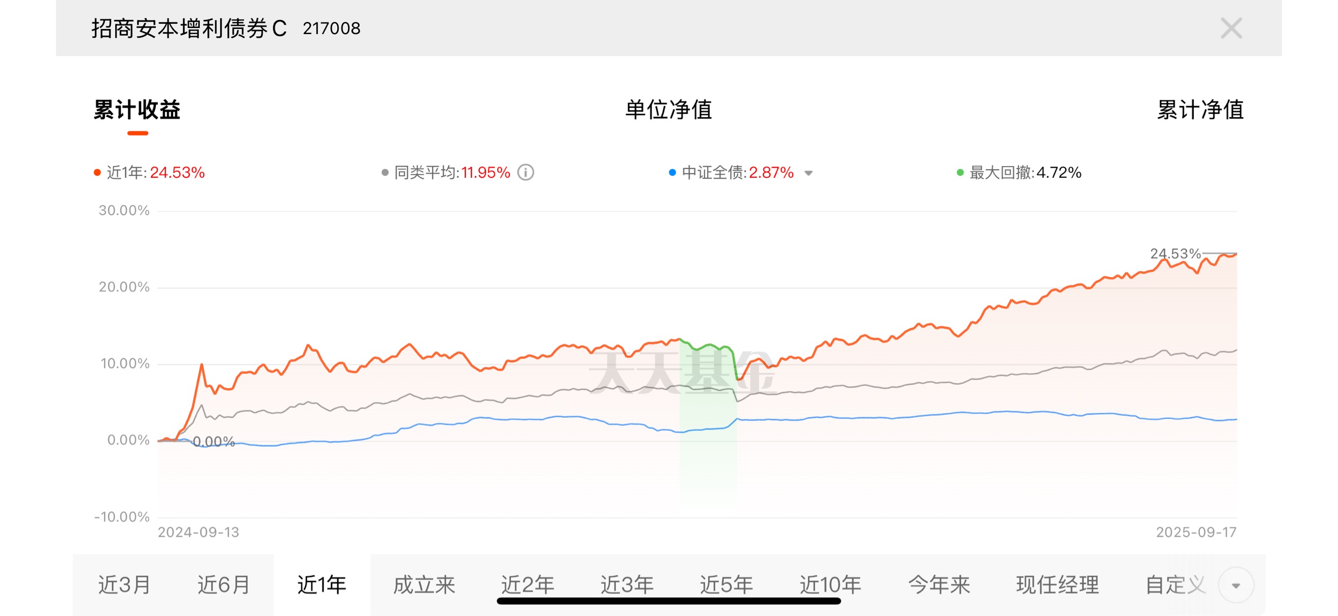Select 成立来 time range

tap(424, 585)
